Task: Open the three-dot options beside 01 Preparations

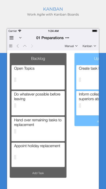Action: [67, 38]
